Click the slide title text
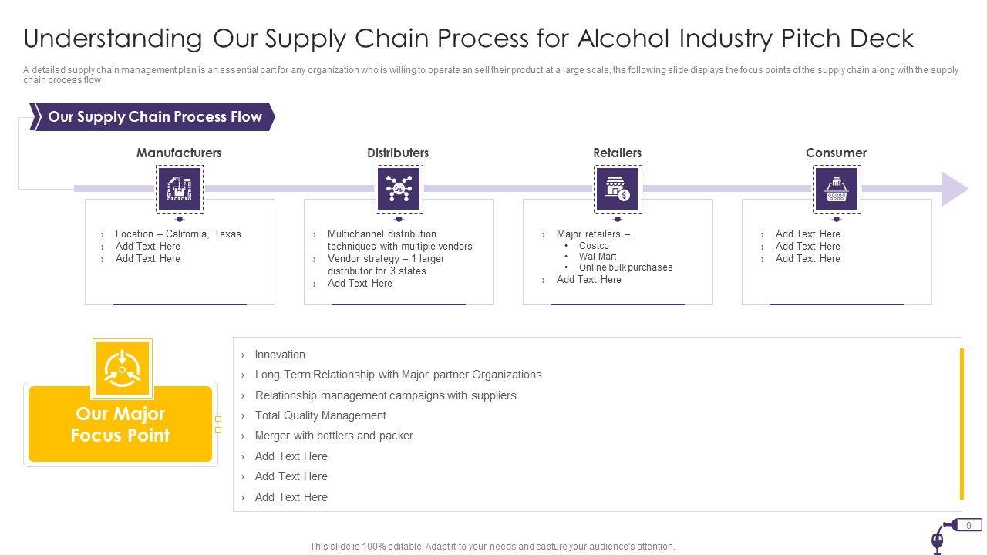The image size is (987, 555). (469, 38)
